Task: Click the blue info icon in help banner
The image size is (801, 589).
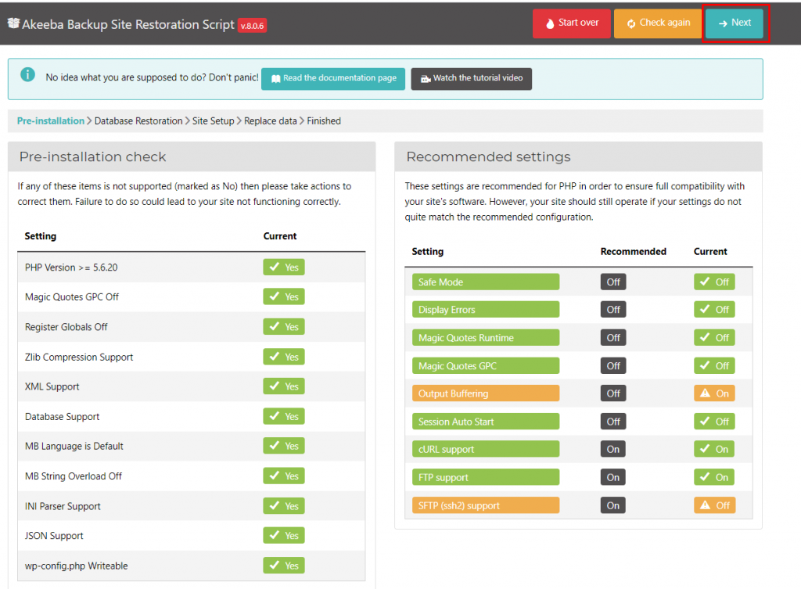Action: (x=27, y=75)
